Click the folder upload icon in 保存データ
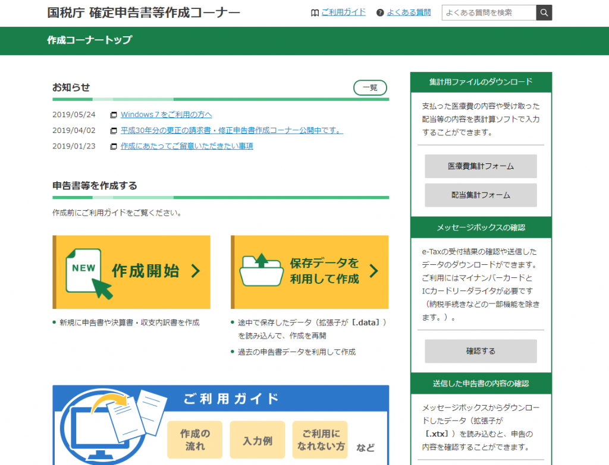Screen dimensions: 609x465 coord(261,271)
